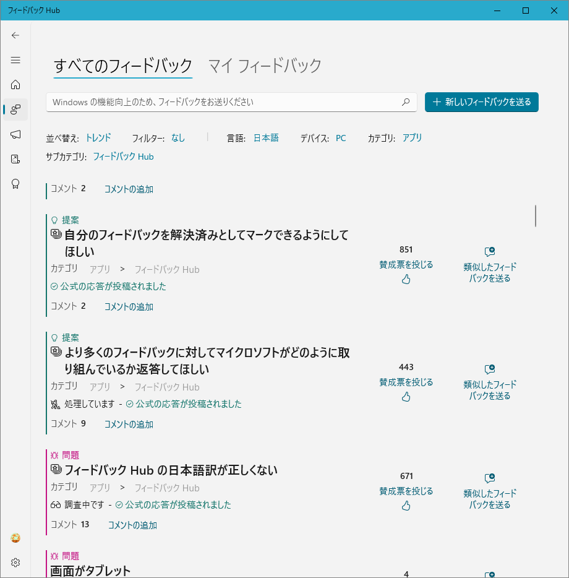Screen dimensions: 569x578
Task: Click the 調査中です status text
Action: (84, 505)
